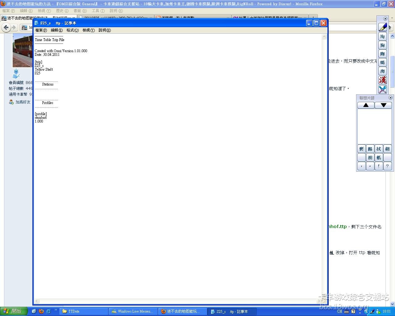Viewport: 395px width, 316px height.
Task: Click Notepad vertical scrollbar up arrow
Action: click(x=324, y=37)
